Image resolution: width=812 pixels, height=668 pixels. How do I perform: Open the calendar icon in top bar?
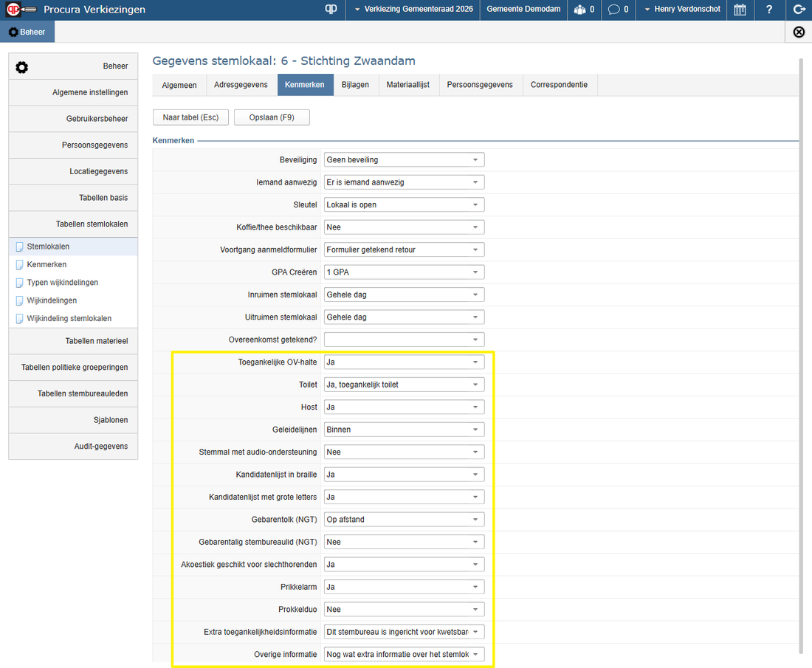point(740,10)
